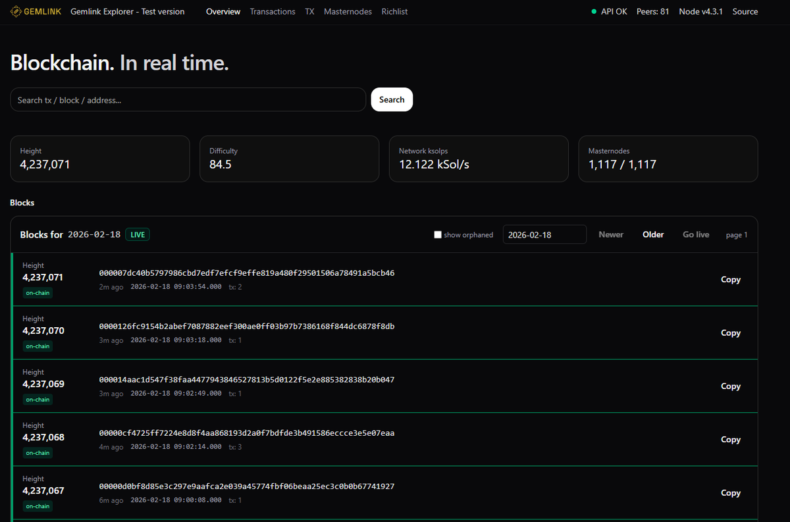Copy hash of block 4,237,067
This screenshot has width=790, height=522.
click(x=731, y=493)
